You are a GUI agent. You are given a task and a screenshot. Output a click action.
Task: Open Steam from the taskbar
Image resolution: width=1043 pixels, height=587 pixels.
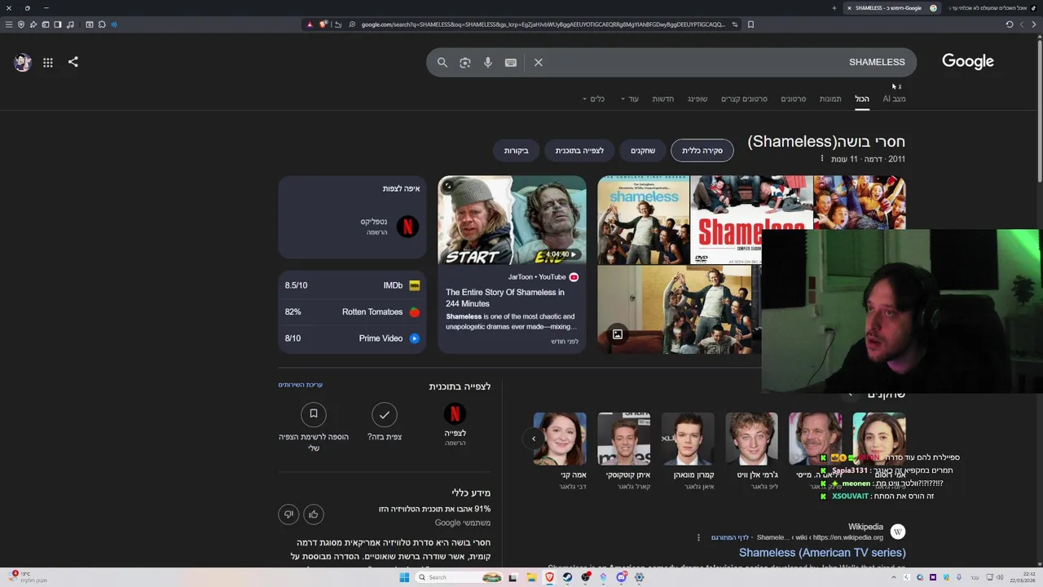[567, 577]
